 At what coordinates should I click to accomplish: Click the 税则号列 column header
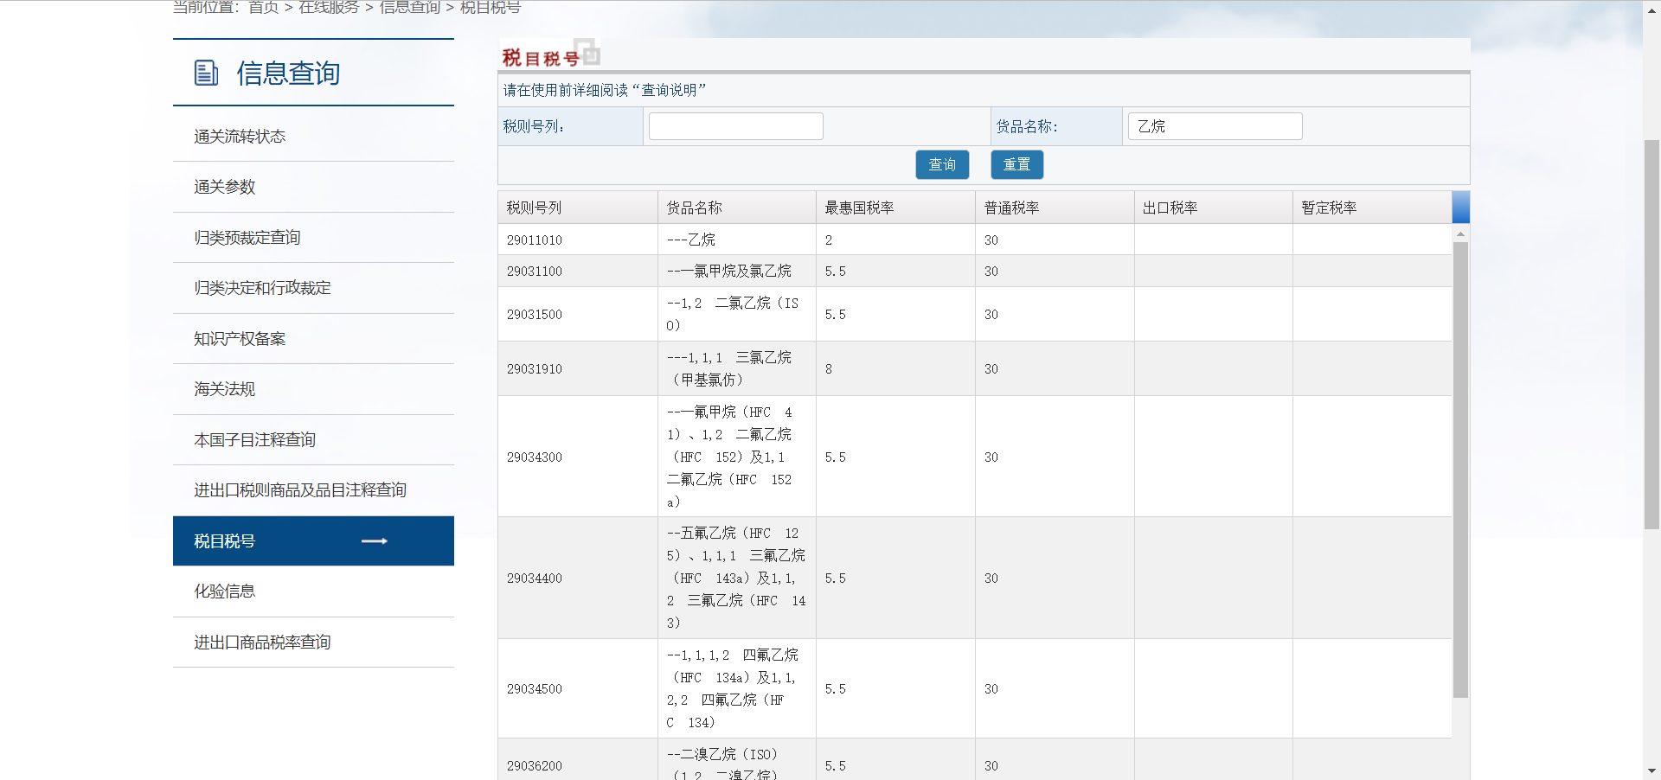coord(578,208)
